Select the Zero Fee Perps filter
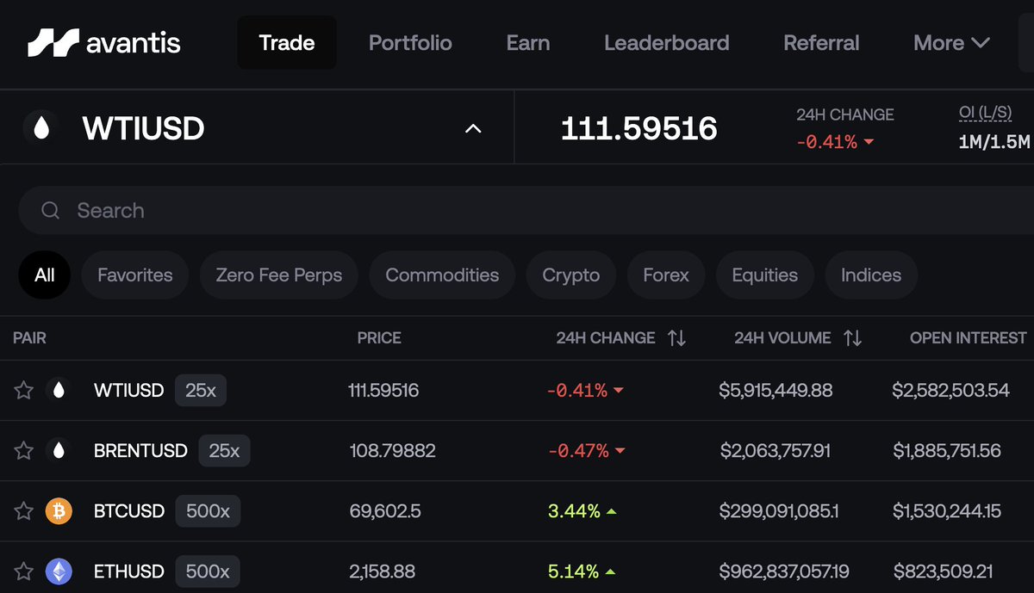Screen dimensions: 1034x593 point(279,275)
